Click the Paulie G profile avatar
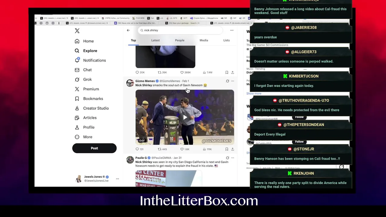The height and width of the screenshot is (217, 386). [x=130, y=160]
